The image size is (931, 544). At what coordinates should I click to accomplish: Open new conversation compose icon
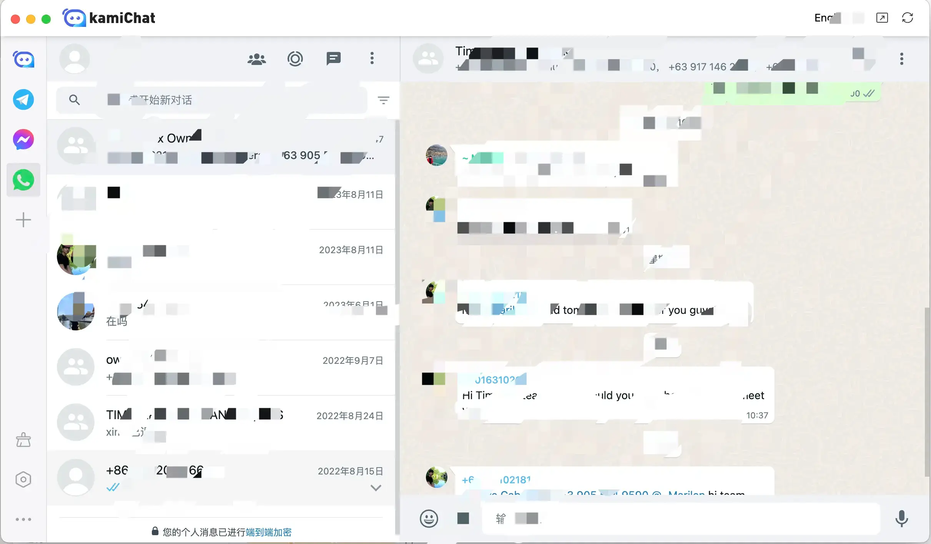[x=334, y=58]
